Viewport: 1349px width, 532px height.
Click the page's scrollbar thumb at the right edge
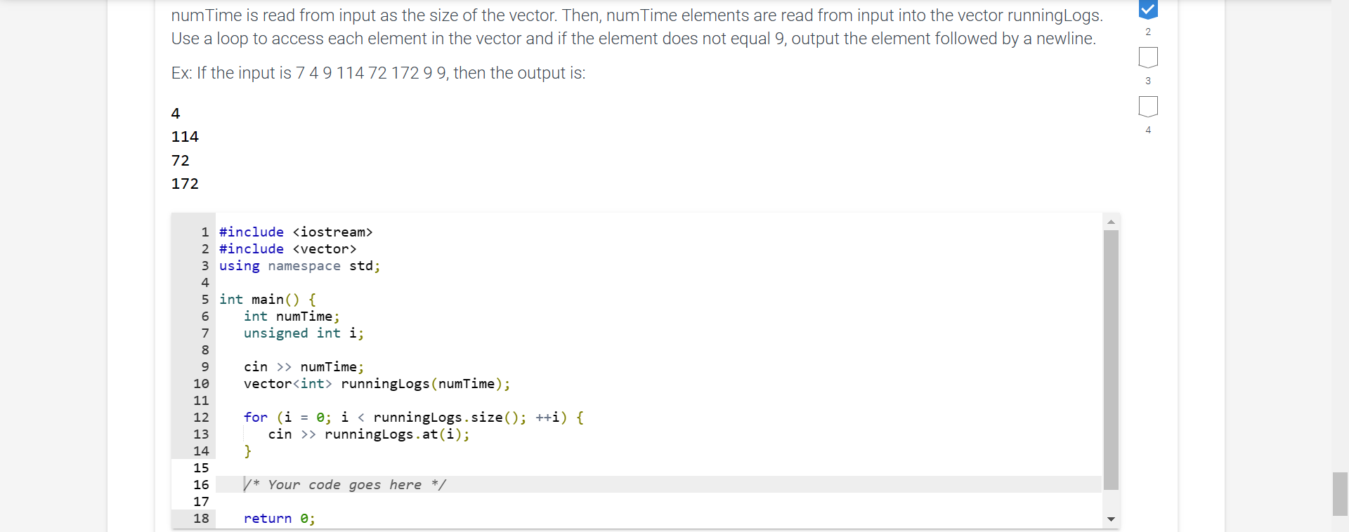pyautogui.click(x=1341, y=494)
